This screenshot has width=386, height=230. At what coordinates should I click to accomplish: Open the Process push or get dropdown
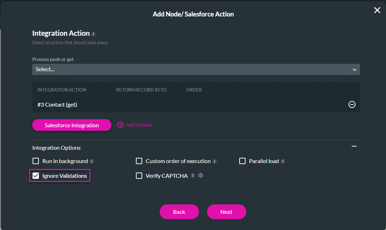(196, 69)
